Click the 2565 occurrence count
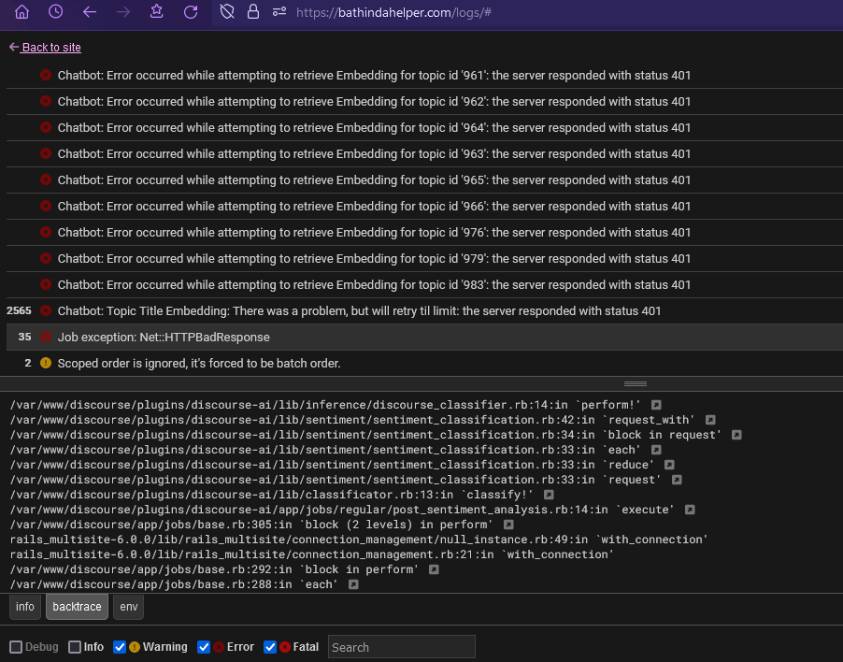843x662 pixels. (19, 310)
